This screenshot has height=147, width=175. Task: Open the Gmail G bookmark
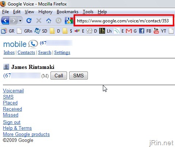131,31
